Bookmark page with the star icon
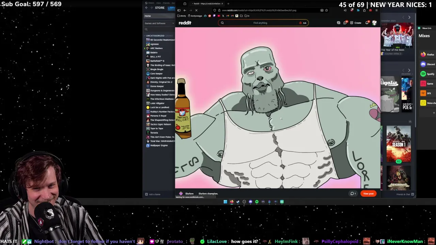The image size is (436, 245). [x=326, y=10]
